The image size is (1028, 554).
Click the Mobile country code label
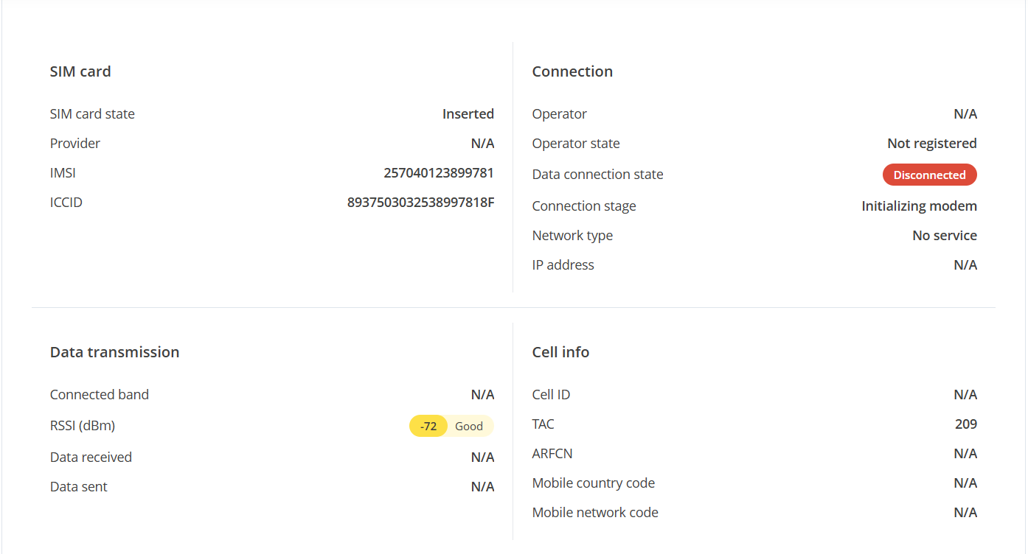click(x=593, y=483)
